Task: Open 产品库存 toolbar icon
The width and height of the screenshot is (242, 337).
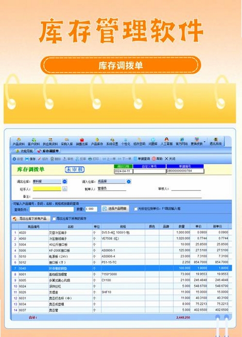Action: pos(97,142)
